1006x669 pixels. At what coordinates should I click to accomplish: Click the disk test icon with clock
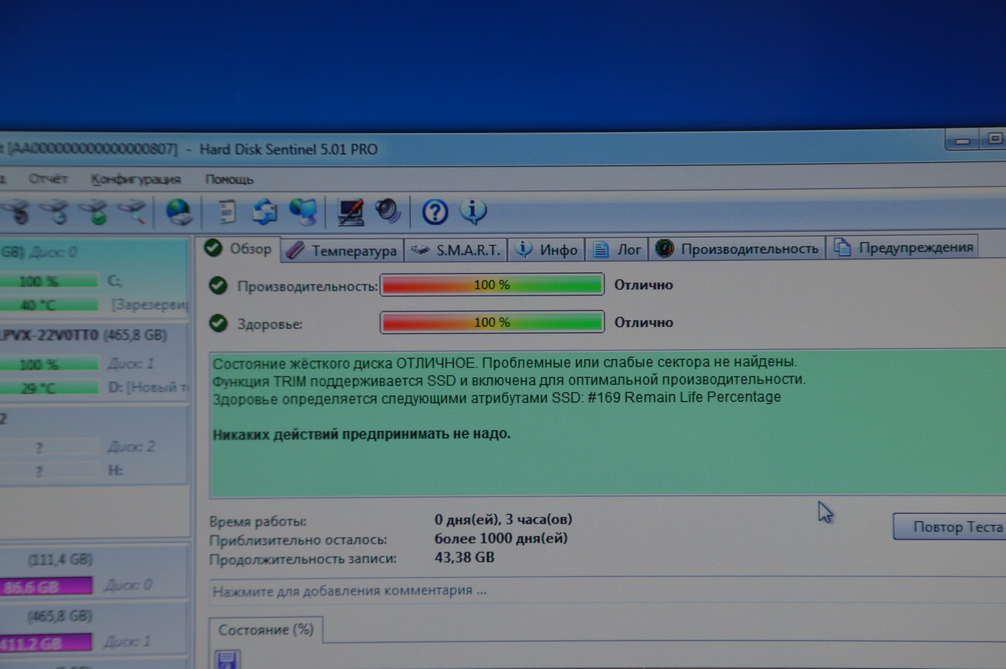[x=56, y=212]
